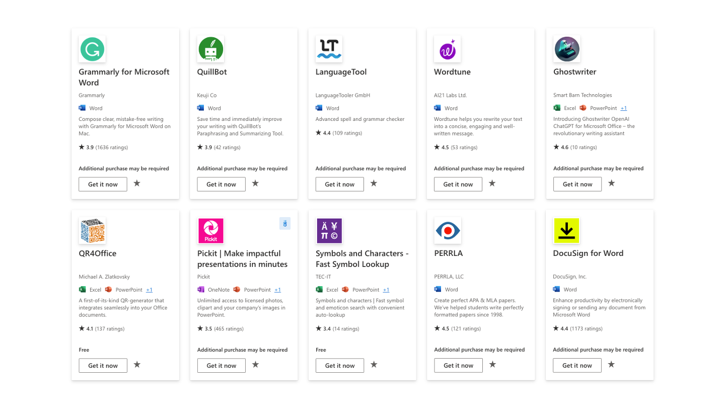
Task: Star the DocuSign for Word add-in
Action: 611,365
